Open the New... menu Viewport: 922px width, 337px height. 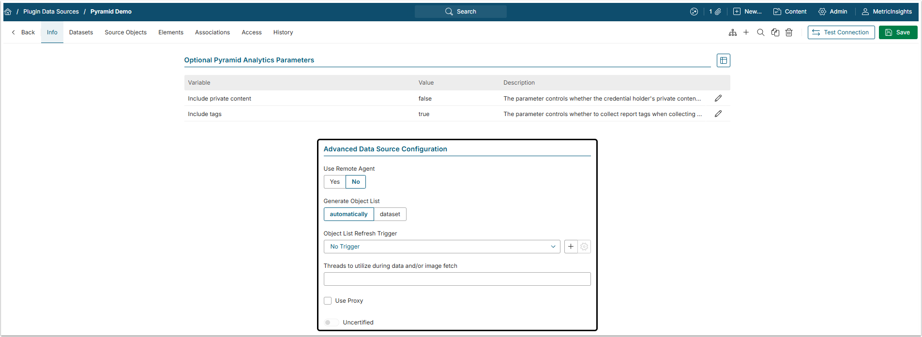pos(747,12)
